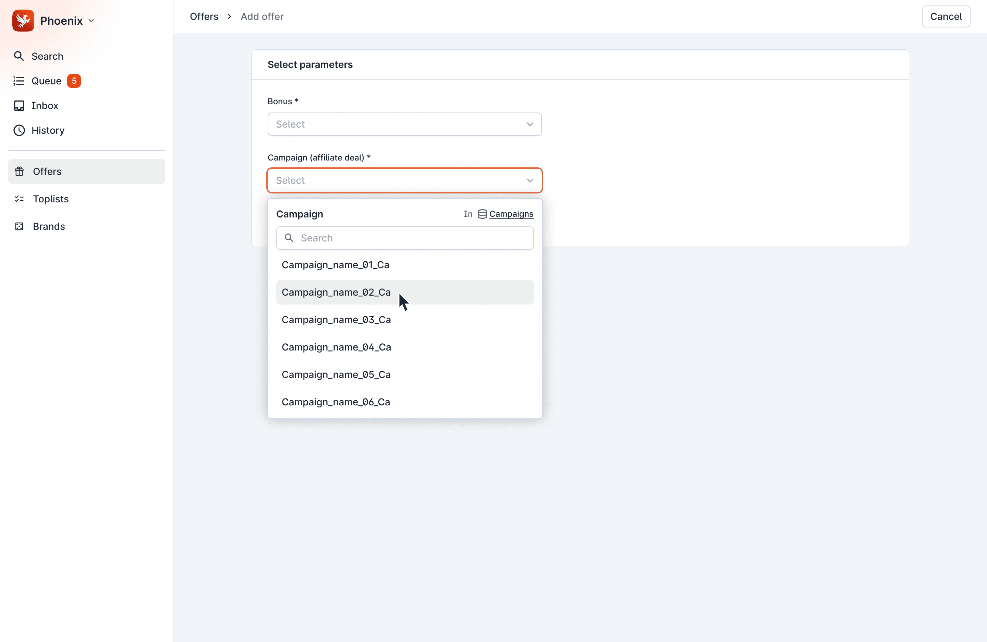Go back to Offers breadcrumb

(204, 16)
